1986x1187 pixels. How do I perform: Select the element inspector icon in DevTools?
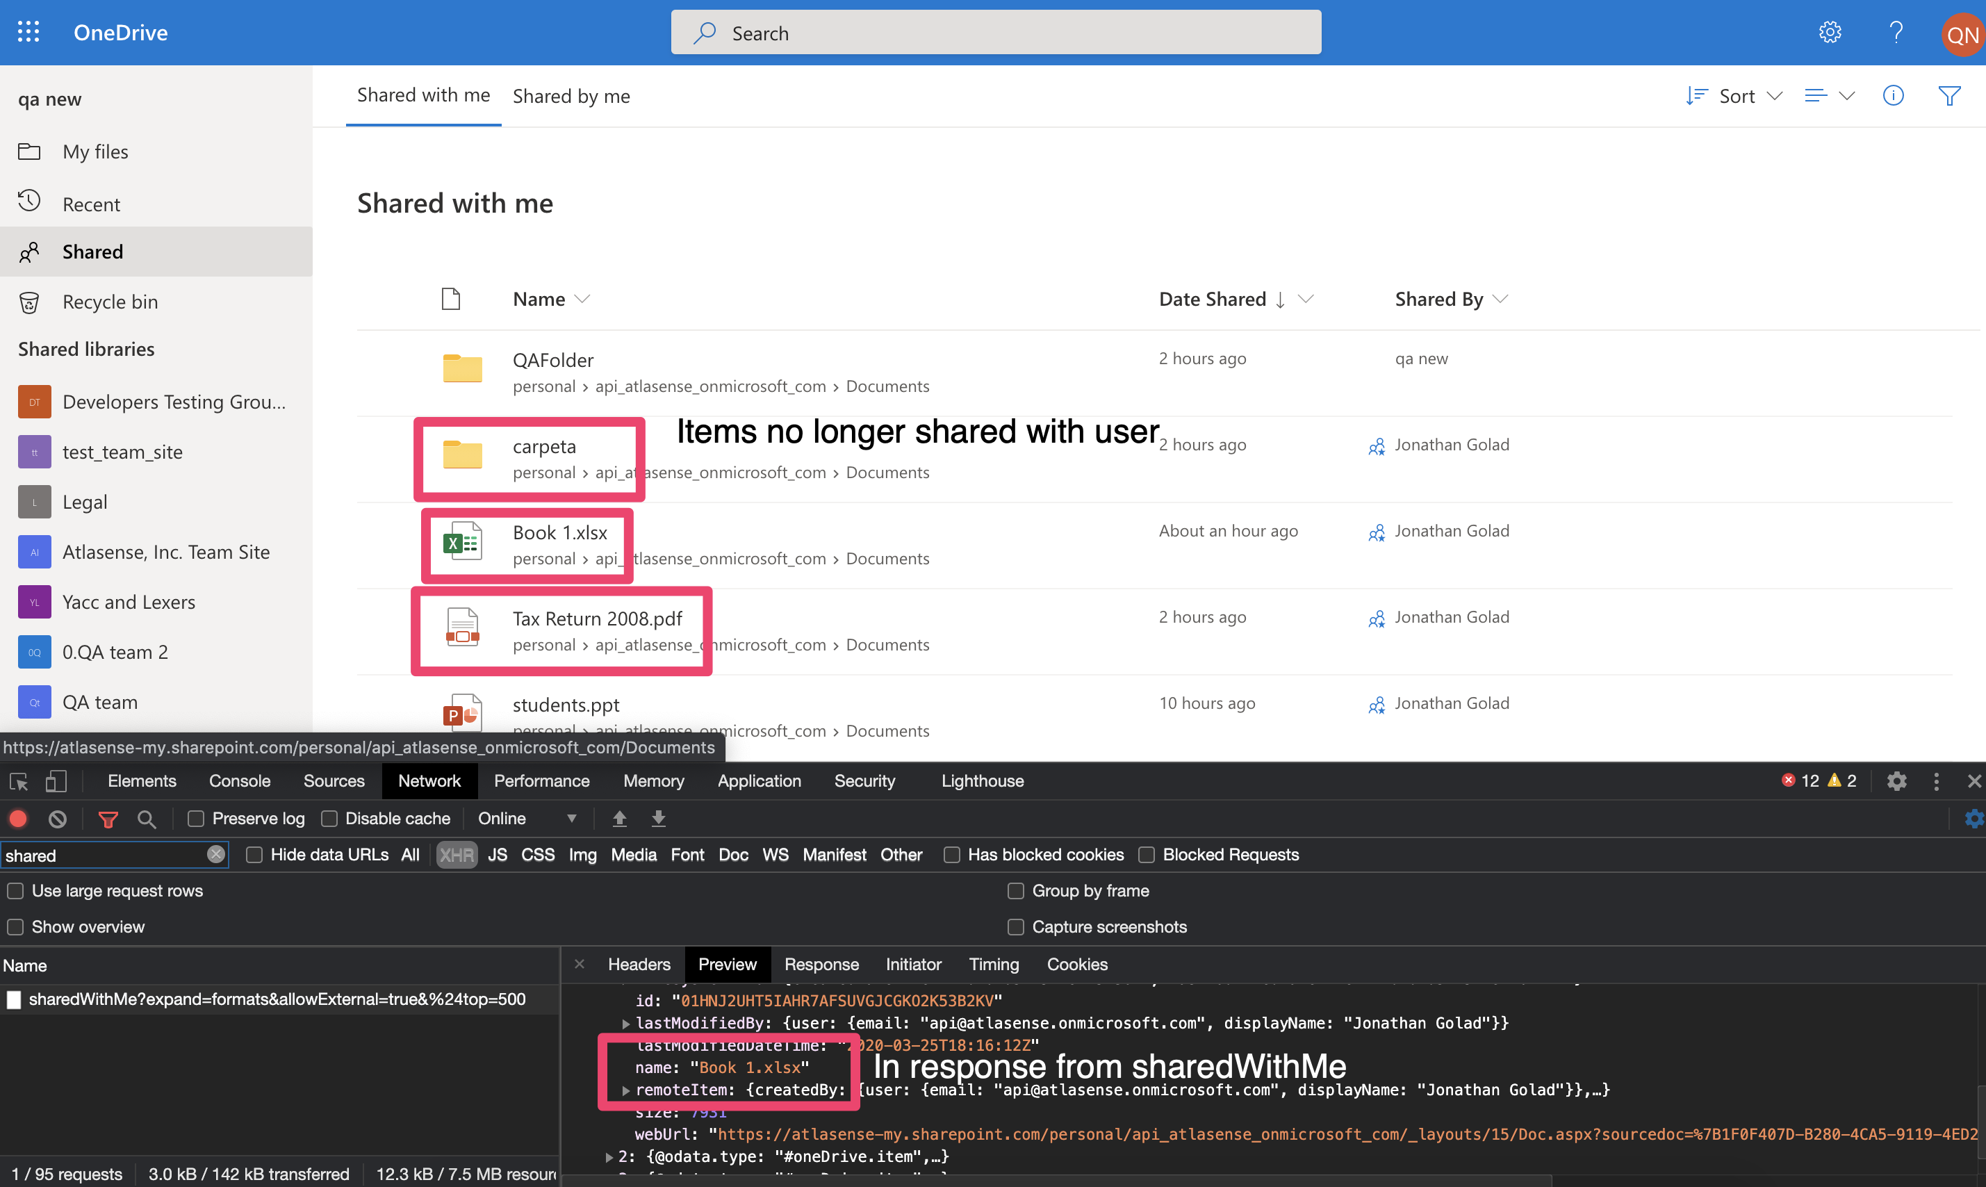coord(17,780)
